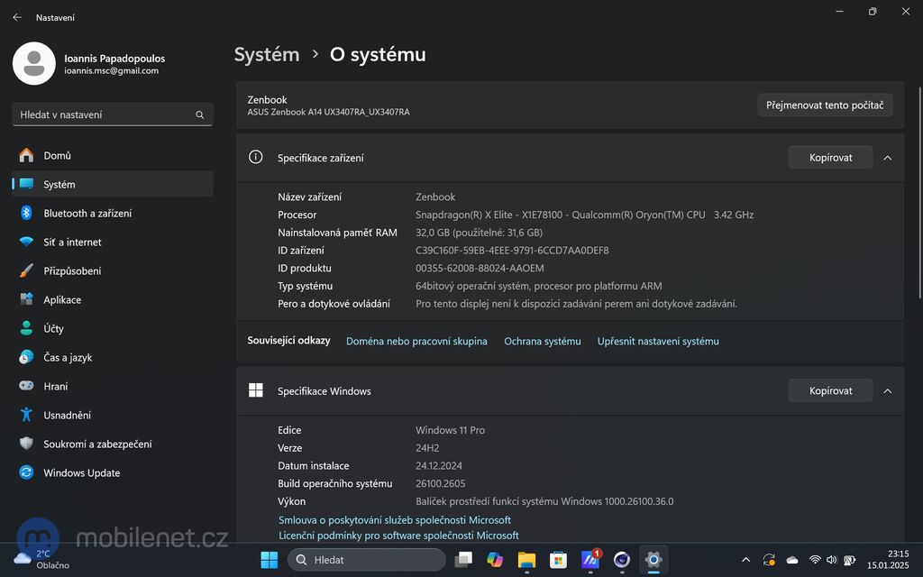Open Microsoft Store from the taskbar
This screenshot has height=577, width=923.
[x=558, y=559]
